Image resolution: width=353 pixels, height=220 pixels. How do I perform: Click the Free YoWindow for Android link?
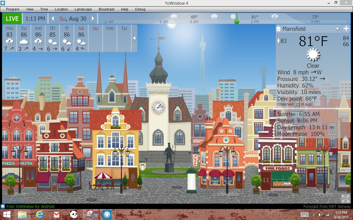coord(30,207)
